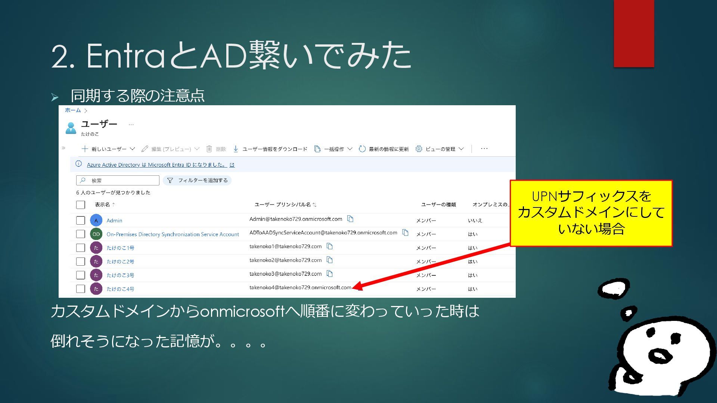The width and height of the screenshot is (717, 403).
Task: Toggle the select-all users checkbox
Action: 80,205
